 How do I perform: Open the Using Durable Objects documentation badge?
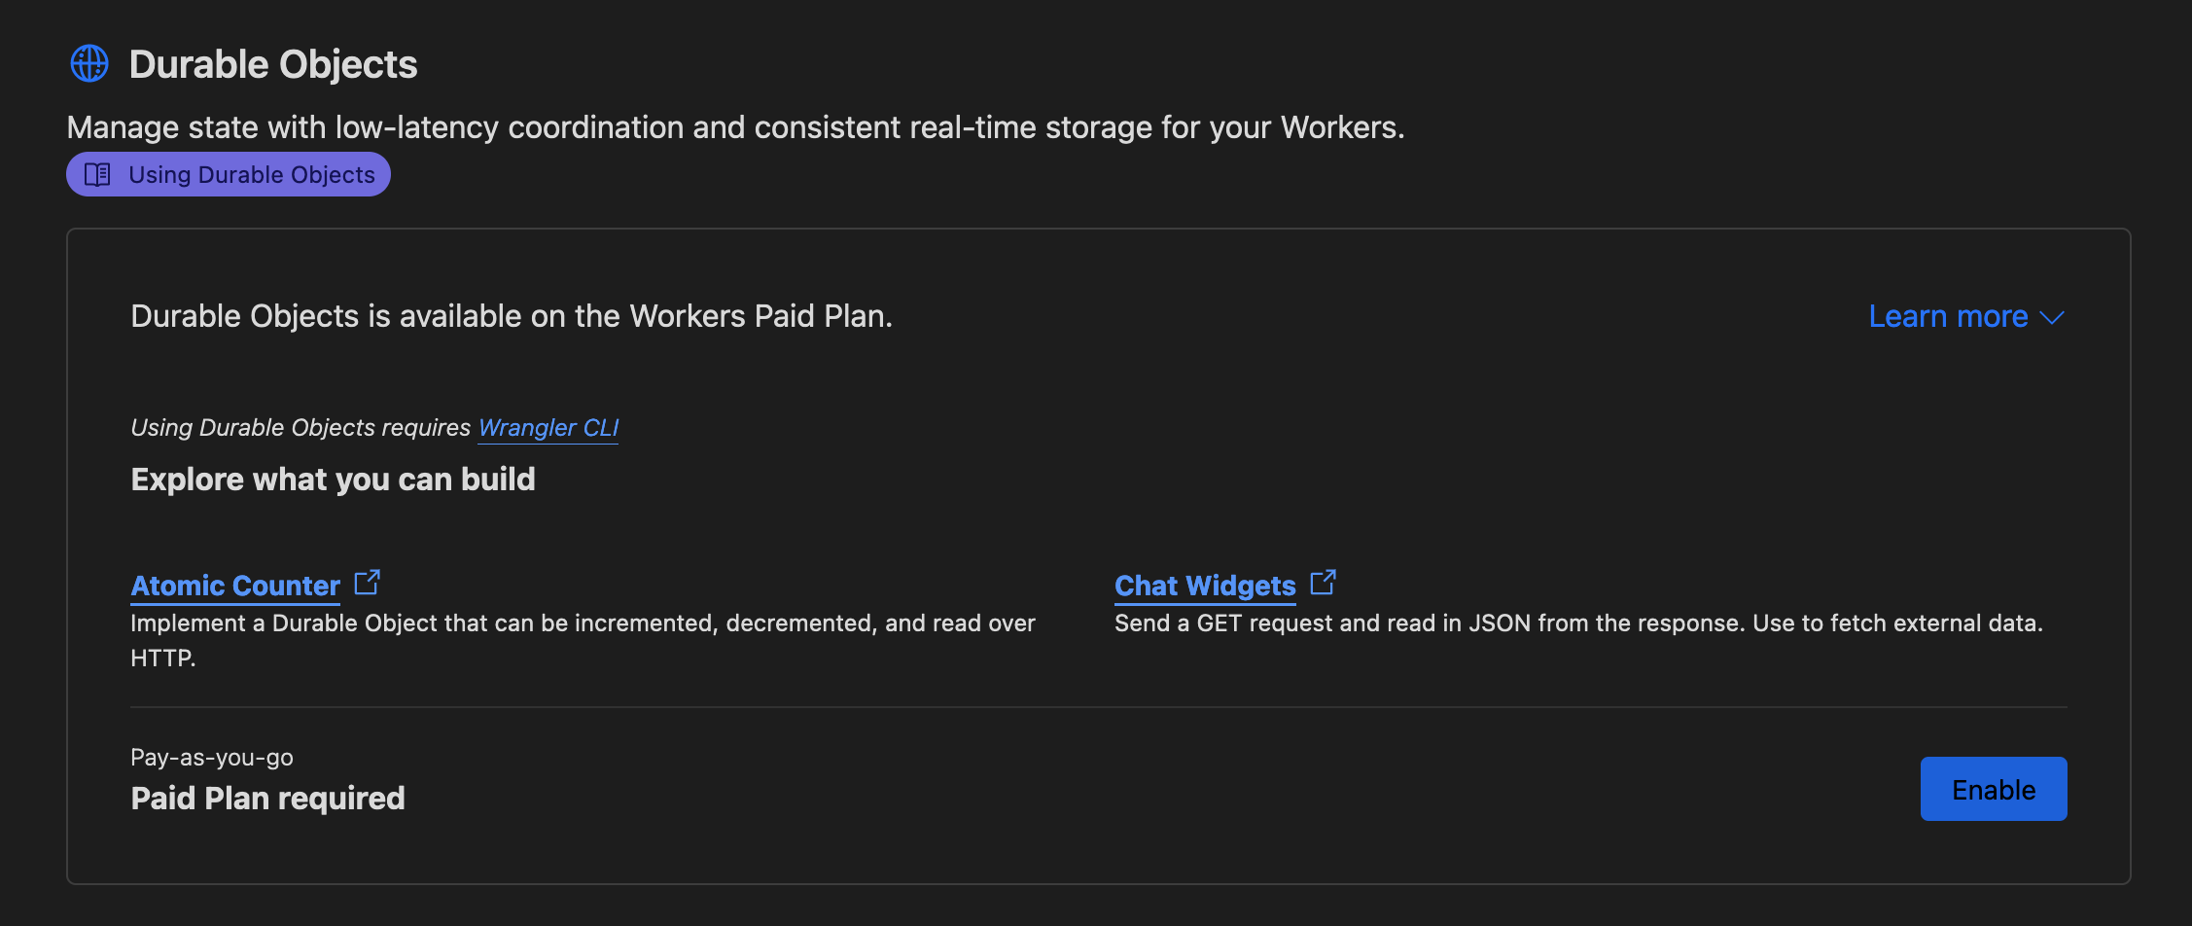tap(228, 174)
